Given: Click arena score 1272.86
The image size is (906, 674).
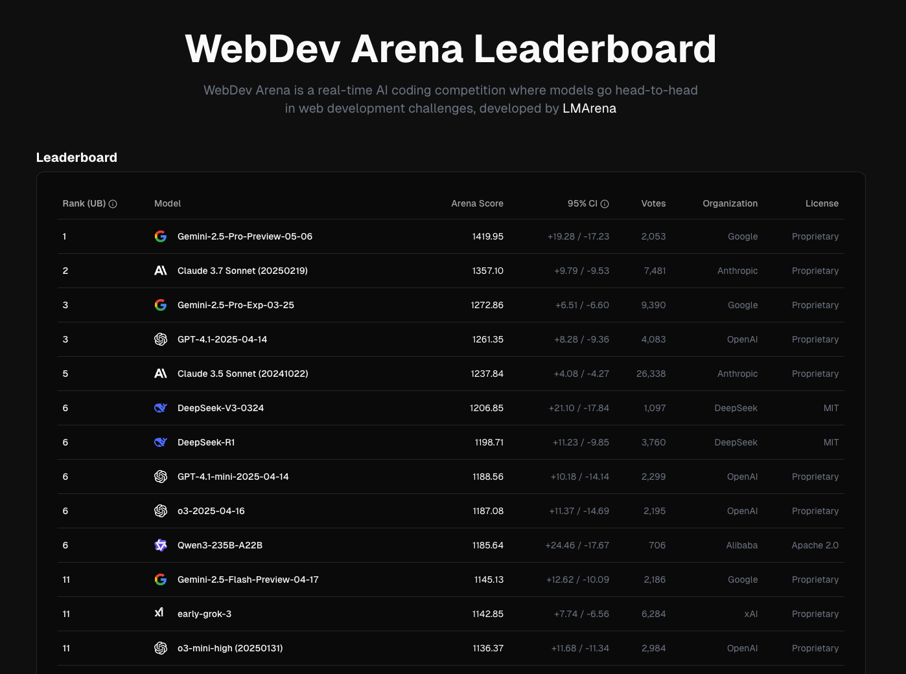Looking at the screenshot, I should pyautogui.click(x=487, y=305).
